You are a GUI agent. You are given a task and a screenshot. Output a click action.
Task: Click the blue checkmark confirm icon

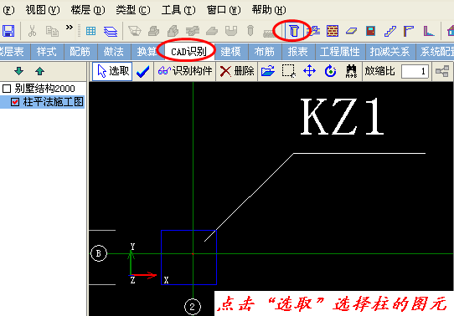click(142, 71)
